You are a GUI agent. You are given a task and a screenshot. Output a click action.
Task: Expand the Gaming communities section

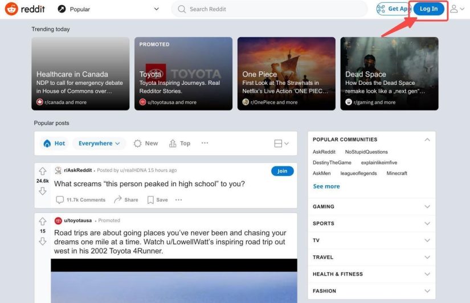[x=371, y=207]
